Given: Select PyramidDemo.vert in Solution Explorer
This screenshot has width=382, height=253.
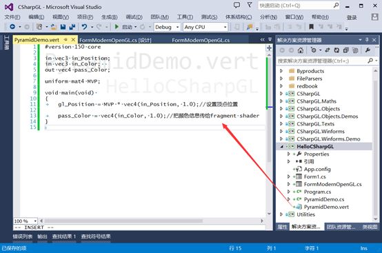Looking at the screenshot, I should click(x=326, y=207).
